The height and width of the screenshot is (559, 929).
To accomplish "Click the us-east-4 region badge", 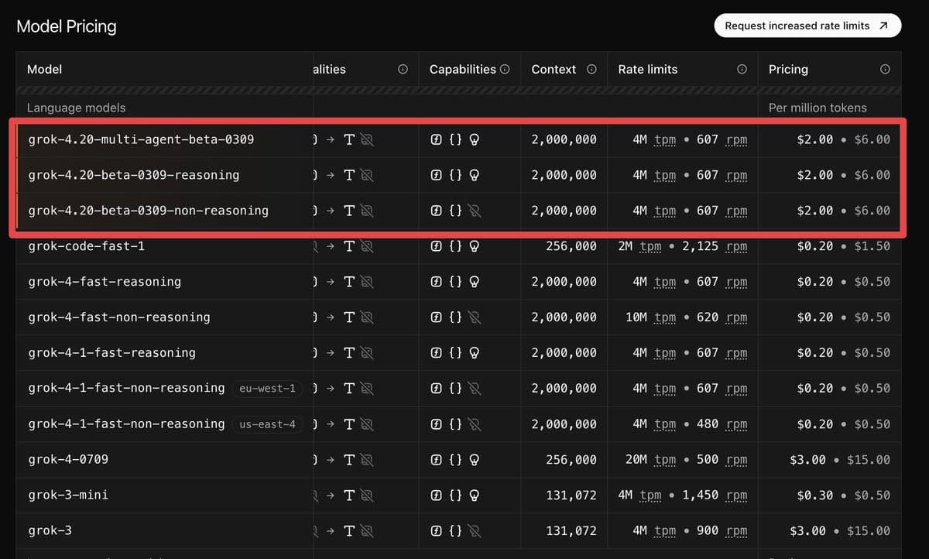I will (x=267, y=424).
